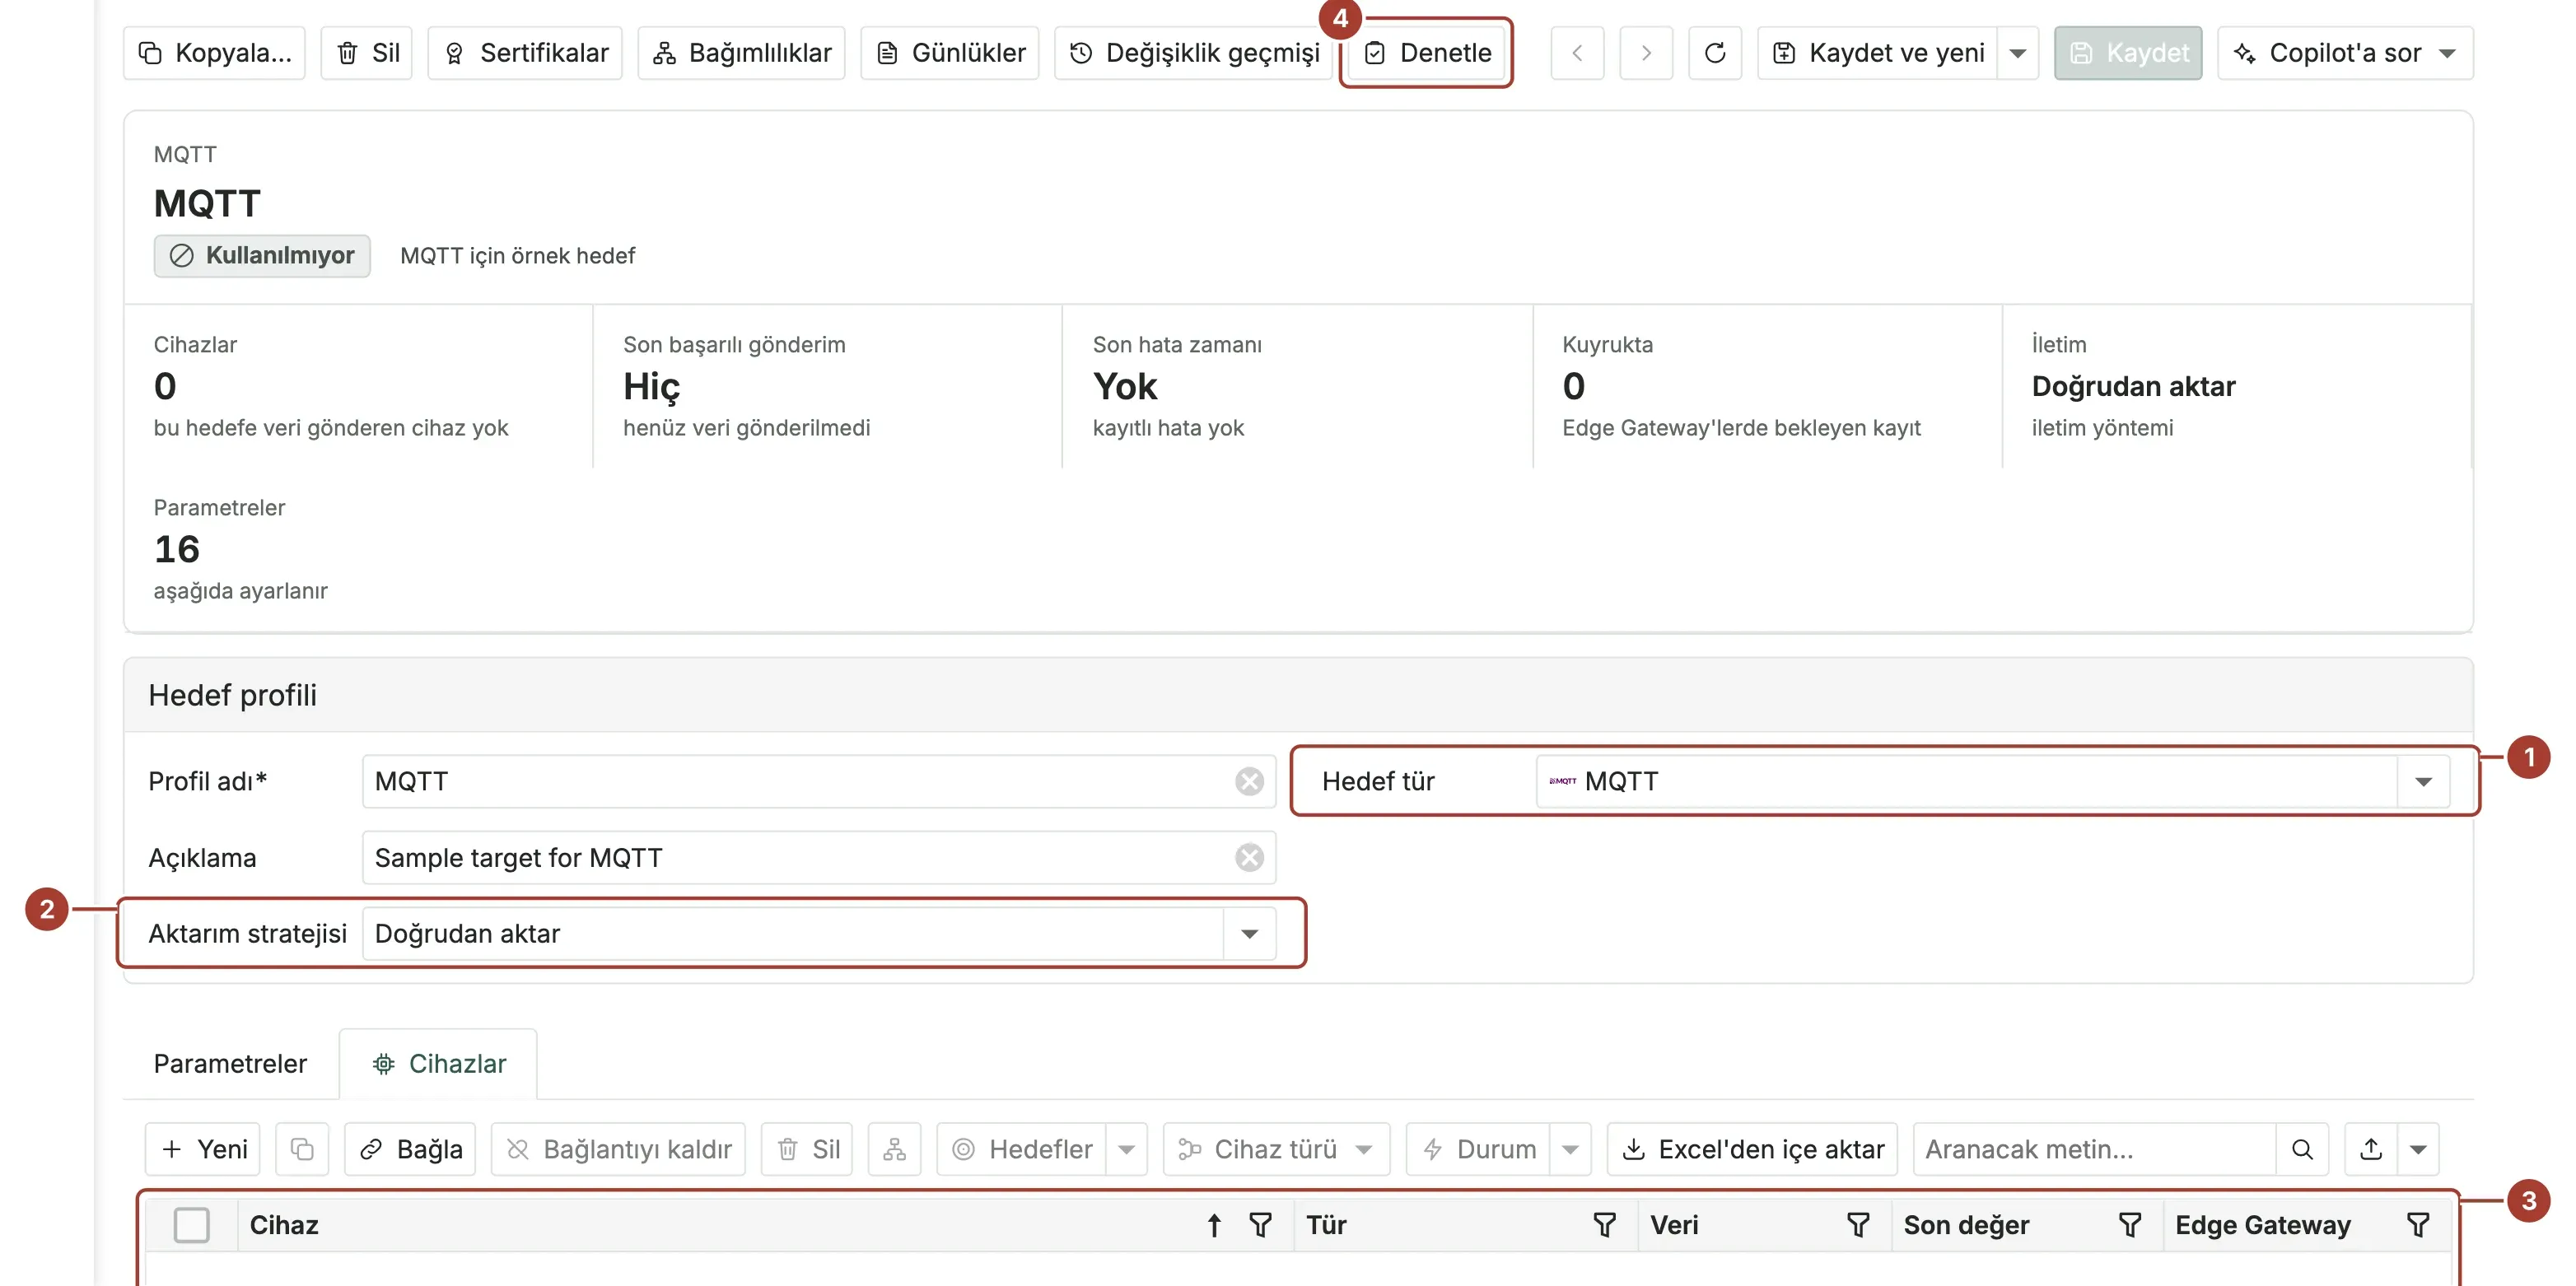
Task: Open Günlükler logs
Action: tap(950, 53)
